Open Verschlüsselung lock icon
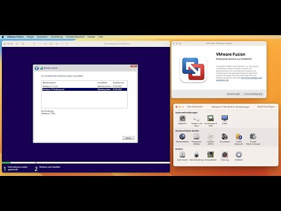 [x=196, y=155]
